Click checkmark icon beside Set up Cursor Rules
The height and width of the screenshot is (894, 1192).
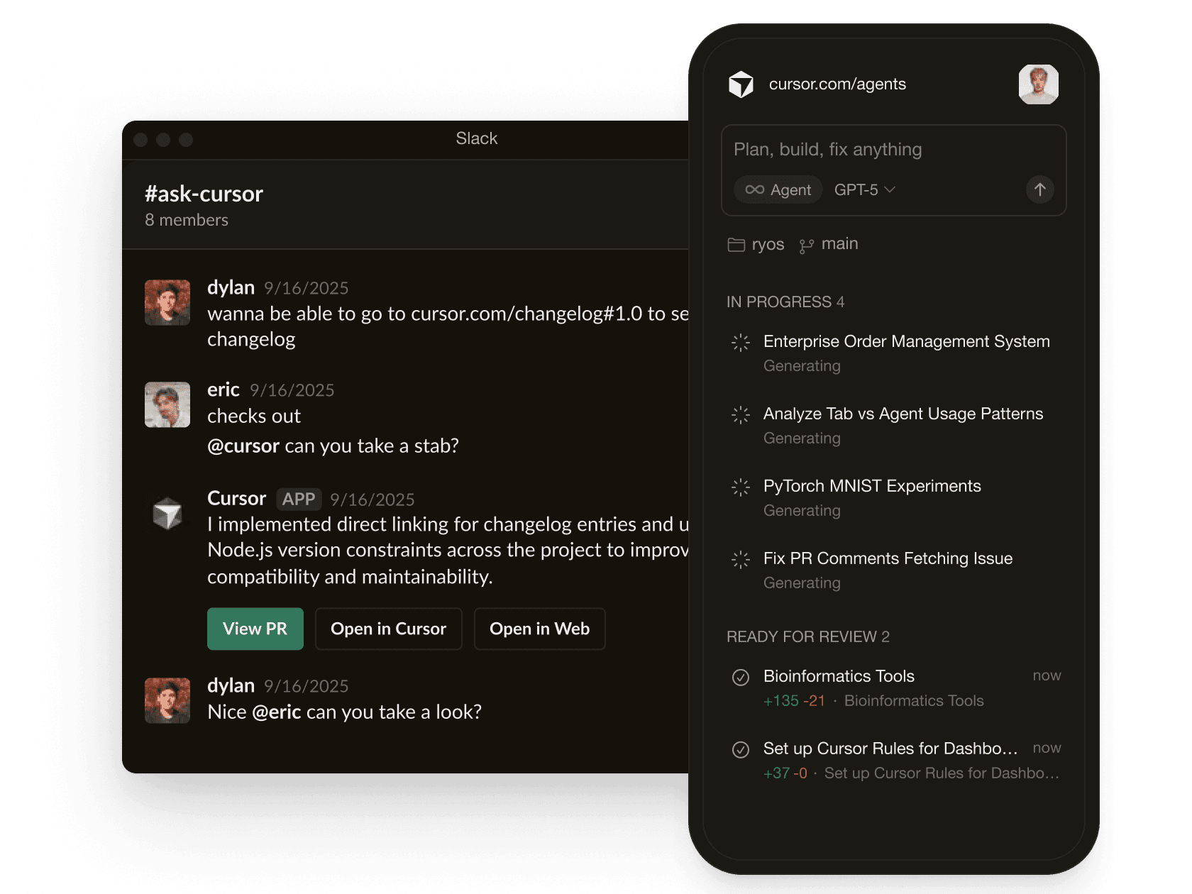(x=740, y=749)
